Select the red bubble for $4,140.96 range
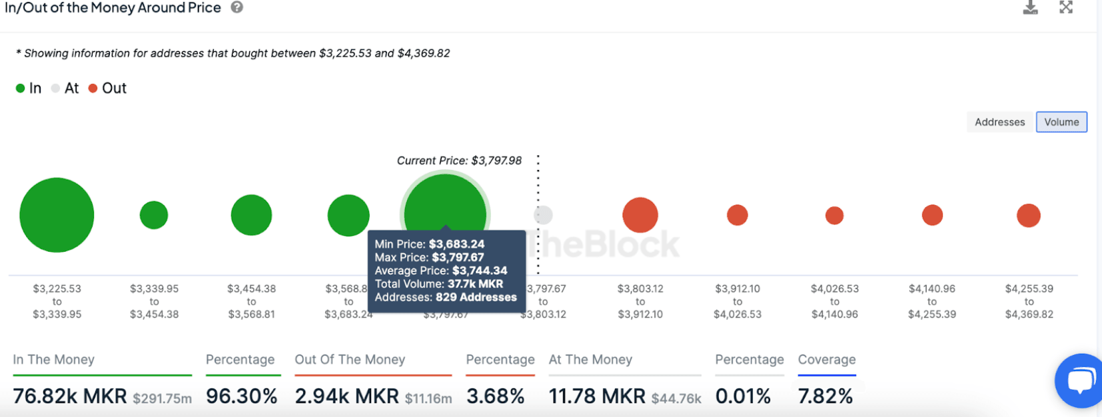1102x417 pixels. click(x=932, y=215)
